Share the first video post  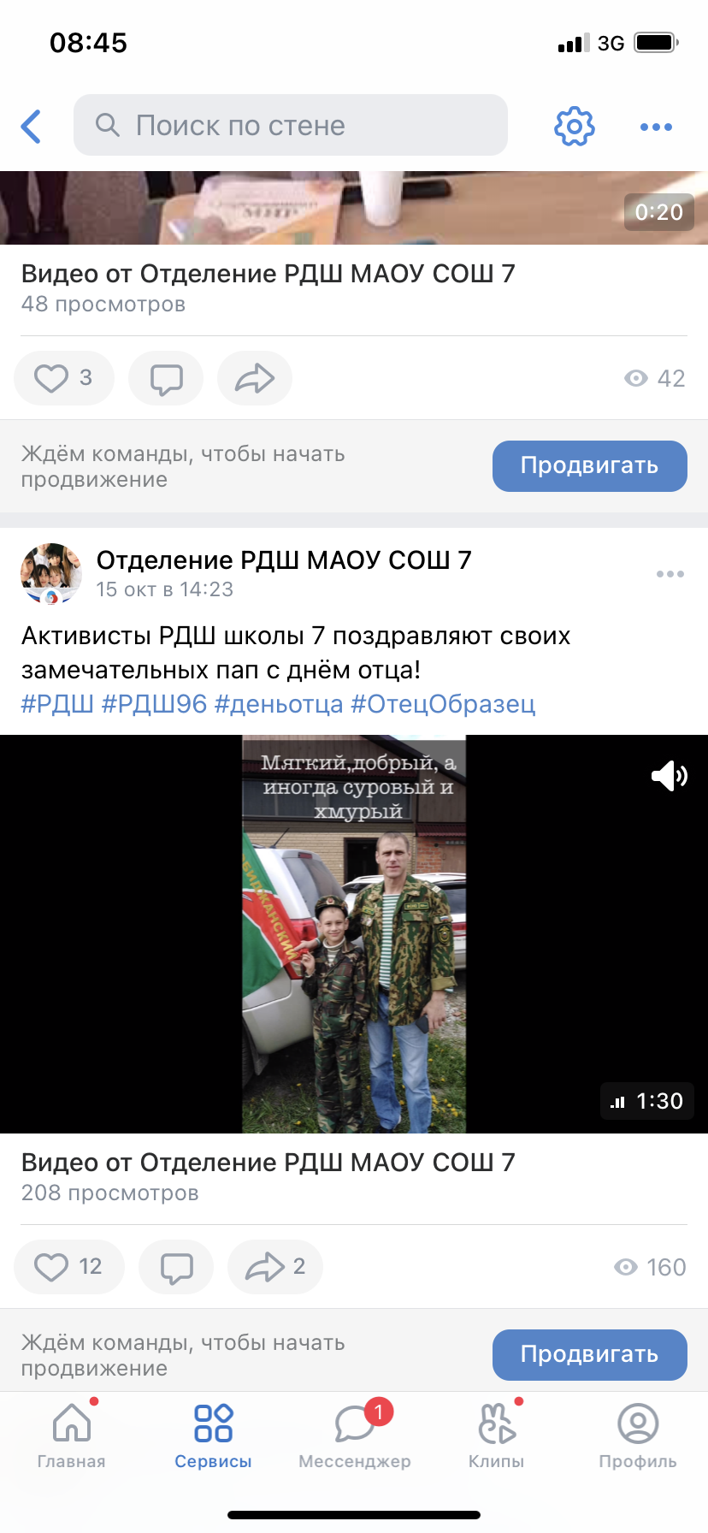255,378
